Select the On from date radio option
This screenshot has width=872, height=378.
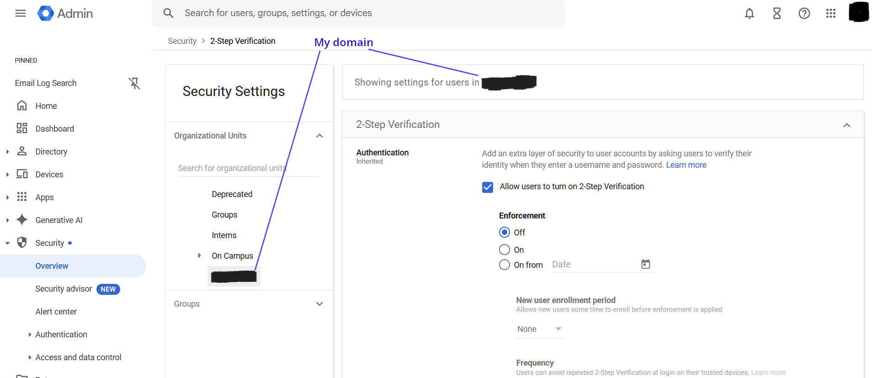(x=505, y=265)
